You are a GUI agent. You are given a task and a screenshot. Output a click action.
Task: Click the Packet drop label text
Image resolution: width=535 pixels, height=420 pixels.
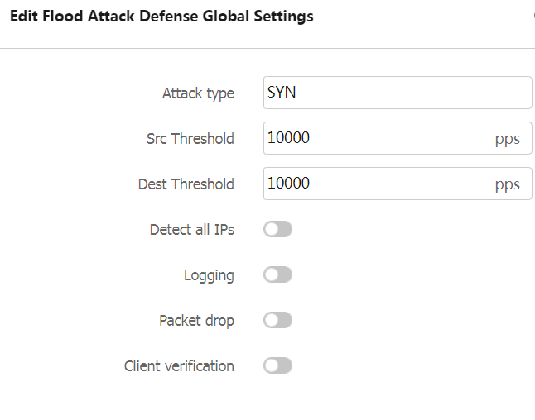click(197, 321)
